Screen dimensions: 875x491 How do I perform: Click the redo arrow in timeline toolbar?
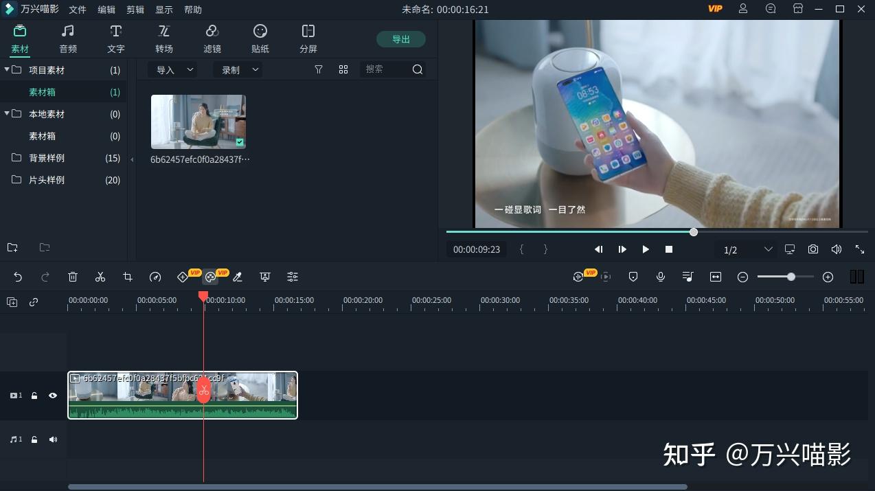tap(45, 277)
